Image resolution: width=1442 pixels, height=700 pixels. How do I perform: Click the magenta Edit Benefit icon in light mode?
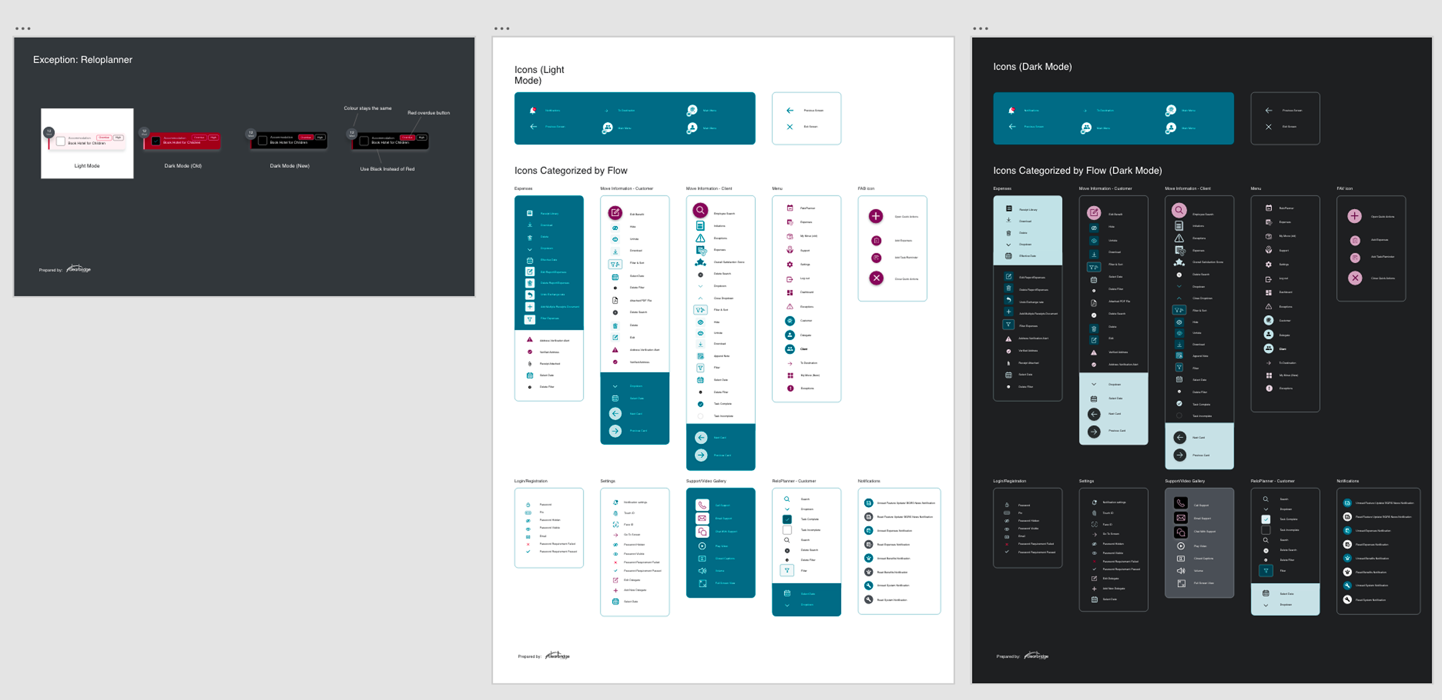pyautogui.click(x=614, y=213)
